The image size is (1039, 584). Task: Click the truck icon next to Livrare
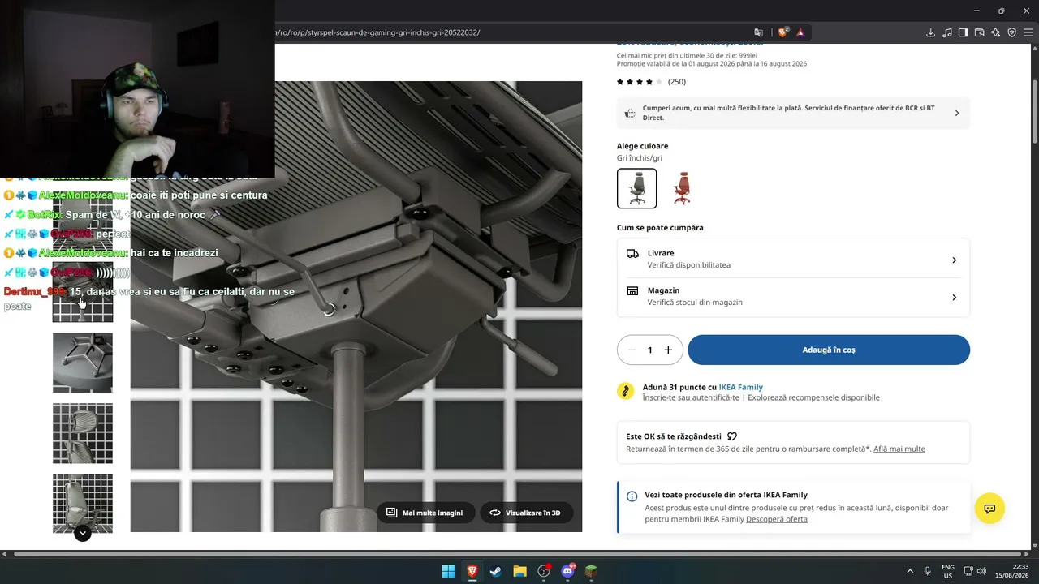click(x=632, y=253)
